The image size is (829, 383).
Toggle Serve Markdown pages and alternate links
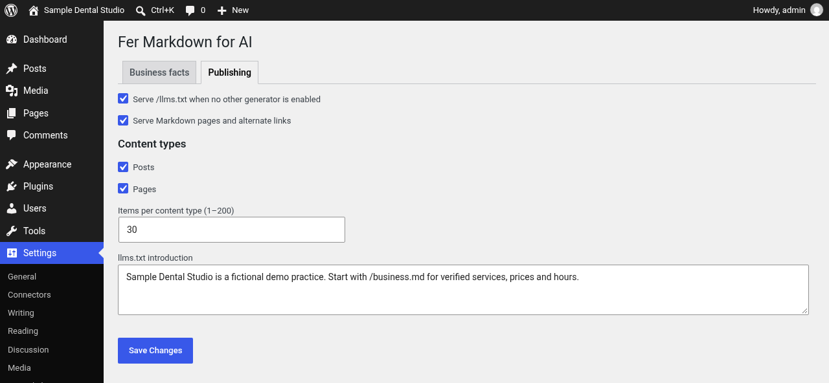[123, 120]
